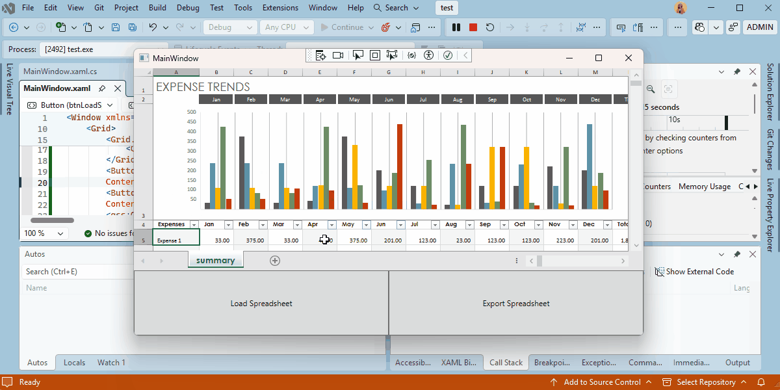The width and height of the screenshot is (780, 390).
Task: Expand Continue button dropdown arrow
Action: point(371,27)
